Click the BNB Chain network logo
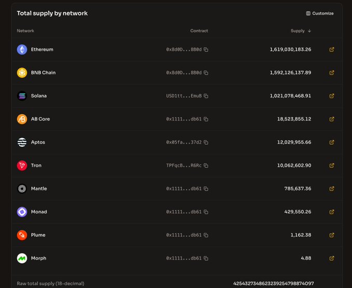Image resolution: width=352 pixels, height=288 pixels. 22,73
